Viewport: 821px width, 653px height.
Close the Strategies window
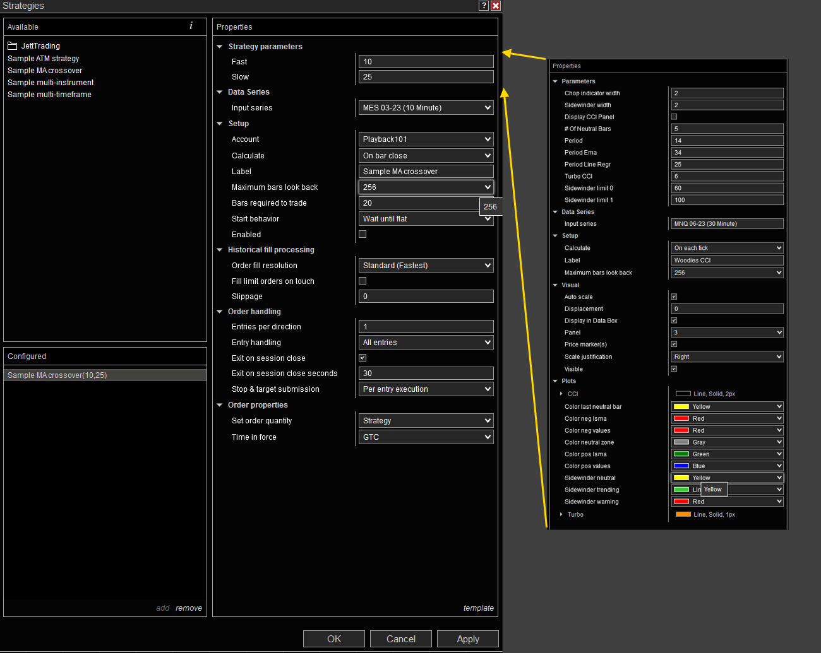[496, 6]
